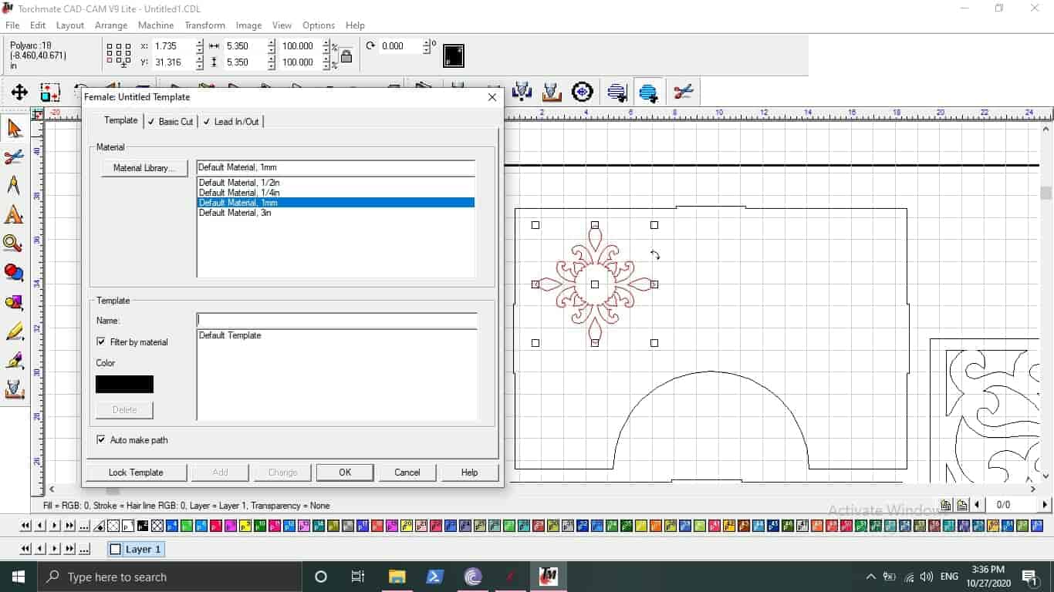Image resolution: width=1054 pixels, height=592 pixels.
Task: Click the anchor point grid selector
Action: tap(119, 54)
